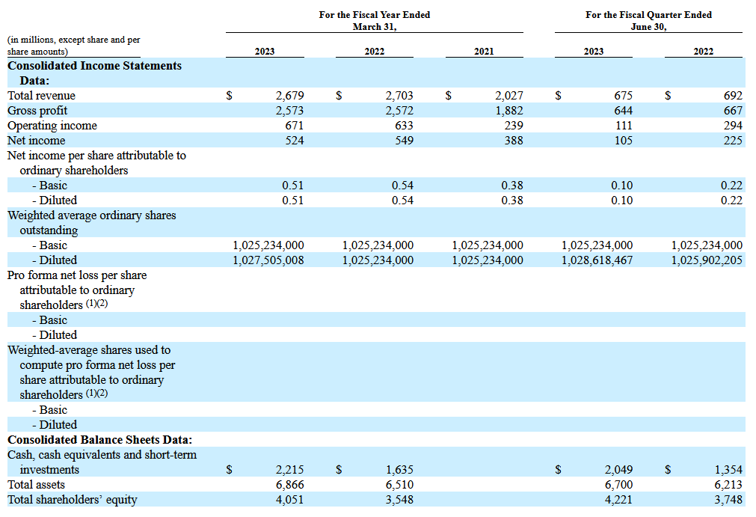
Task: Click the Total assets row label
Action: pyautogui.click(x=36, y=485)
